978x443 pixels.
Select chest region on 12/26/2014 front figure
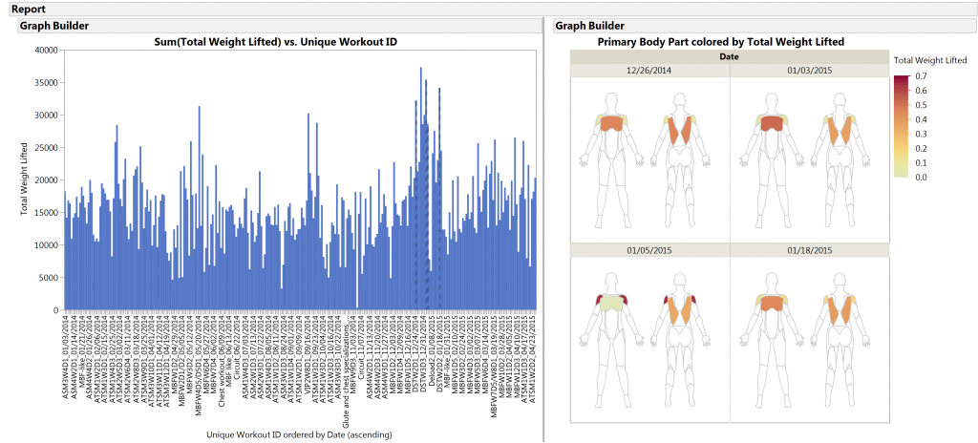click(611, 123)
